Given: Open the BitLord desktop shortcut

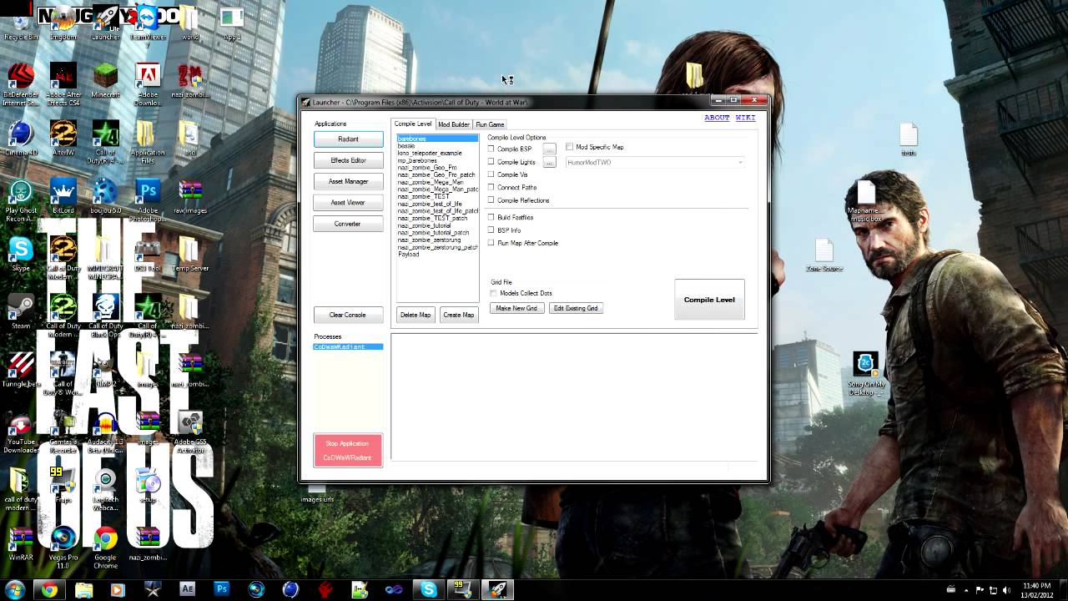Looking at the screenshot, I should [63, 196].
